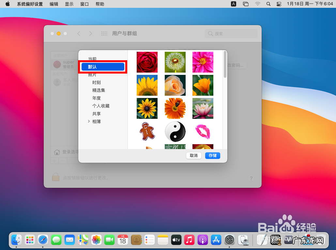Viewport: 336px width, 250px height.
Task: Open Mail from the Dock
Action: click(69, 240)
